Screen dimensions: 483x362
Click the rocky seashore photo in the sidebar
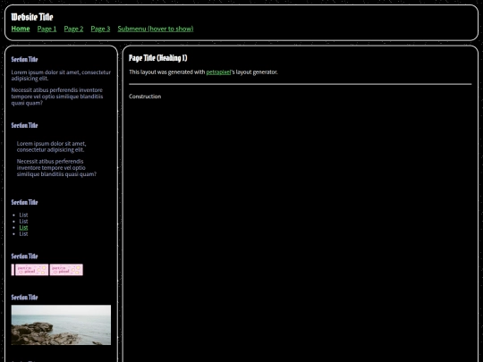tap(61, 324)
